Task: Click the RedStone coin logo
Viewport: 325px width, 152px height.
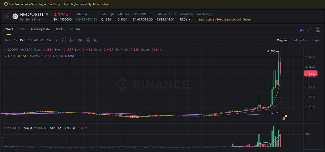Action: pyautogui.click(x=15, y=16)
